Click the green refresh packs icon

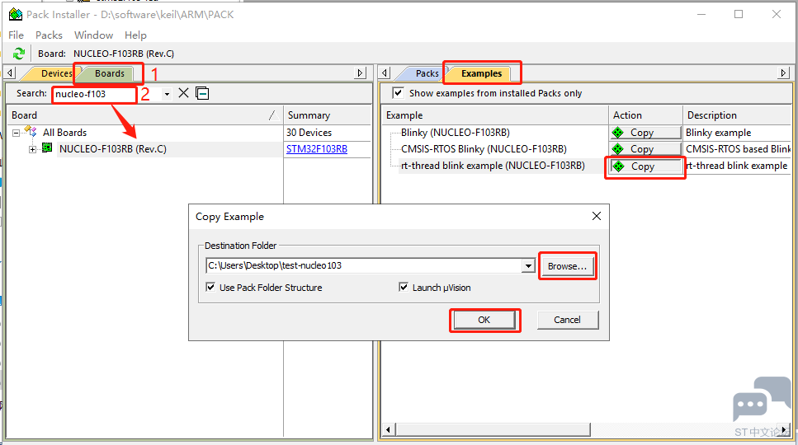[x=19, y=54]
